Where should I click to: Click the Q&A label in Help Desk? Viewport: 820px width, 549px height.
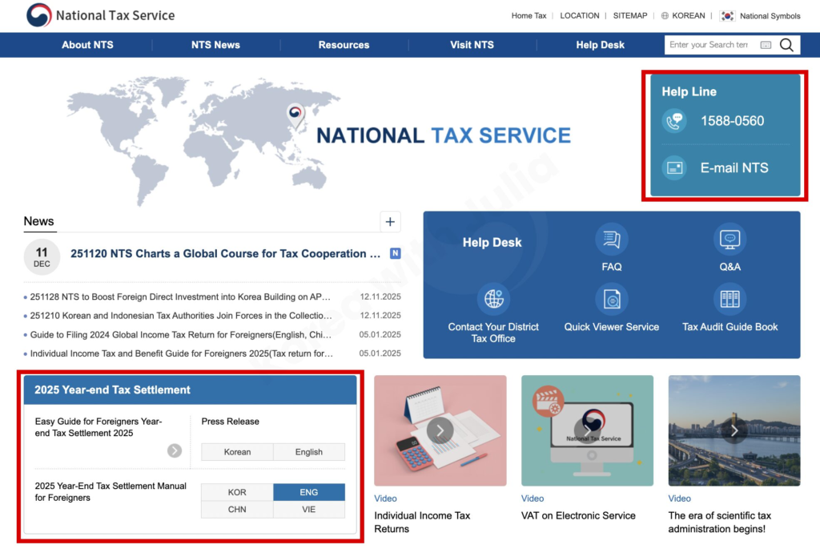pyautogui.click(x=730, y=267)
